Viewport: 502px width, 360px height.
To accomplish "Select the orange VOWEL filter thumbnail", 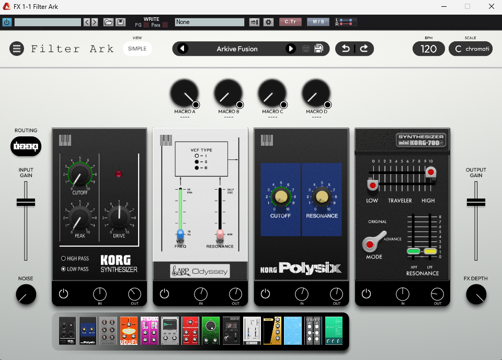I will pyautogui.click(x=129, y=331).
